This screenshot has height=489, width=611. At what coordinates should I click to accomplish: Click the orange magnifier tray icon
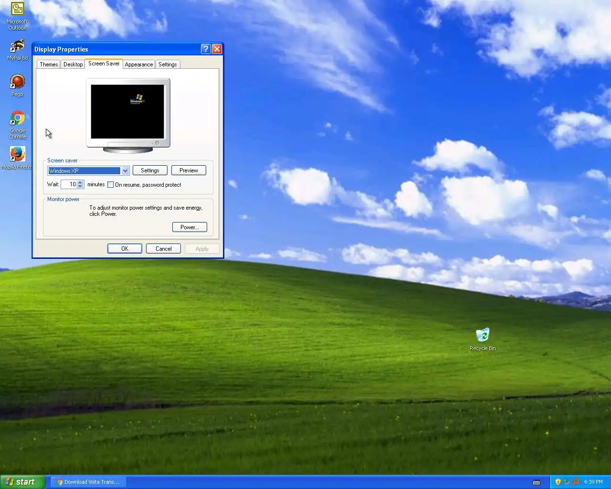[x=576, y=482]
